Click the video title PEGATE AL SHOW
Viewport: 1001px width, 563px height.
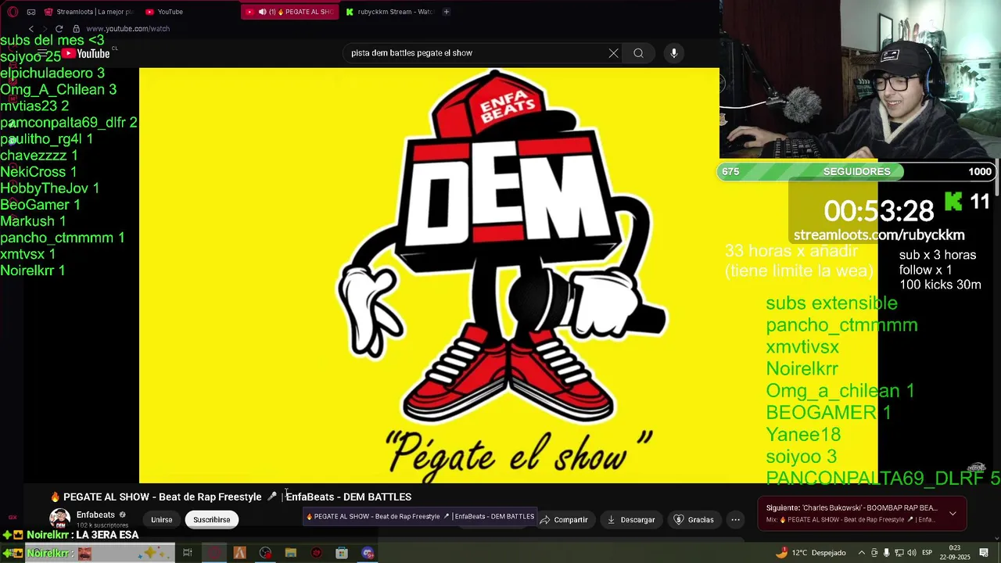231,497
